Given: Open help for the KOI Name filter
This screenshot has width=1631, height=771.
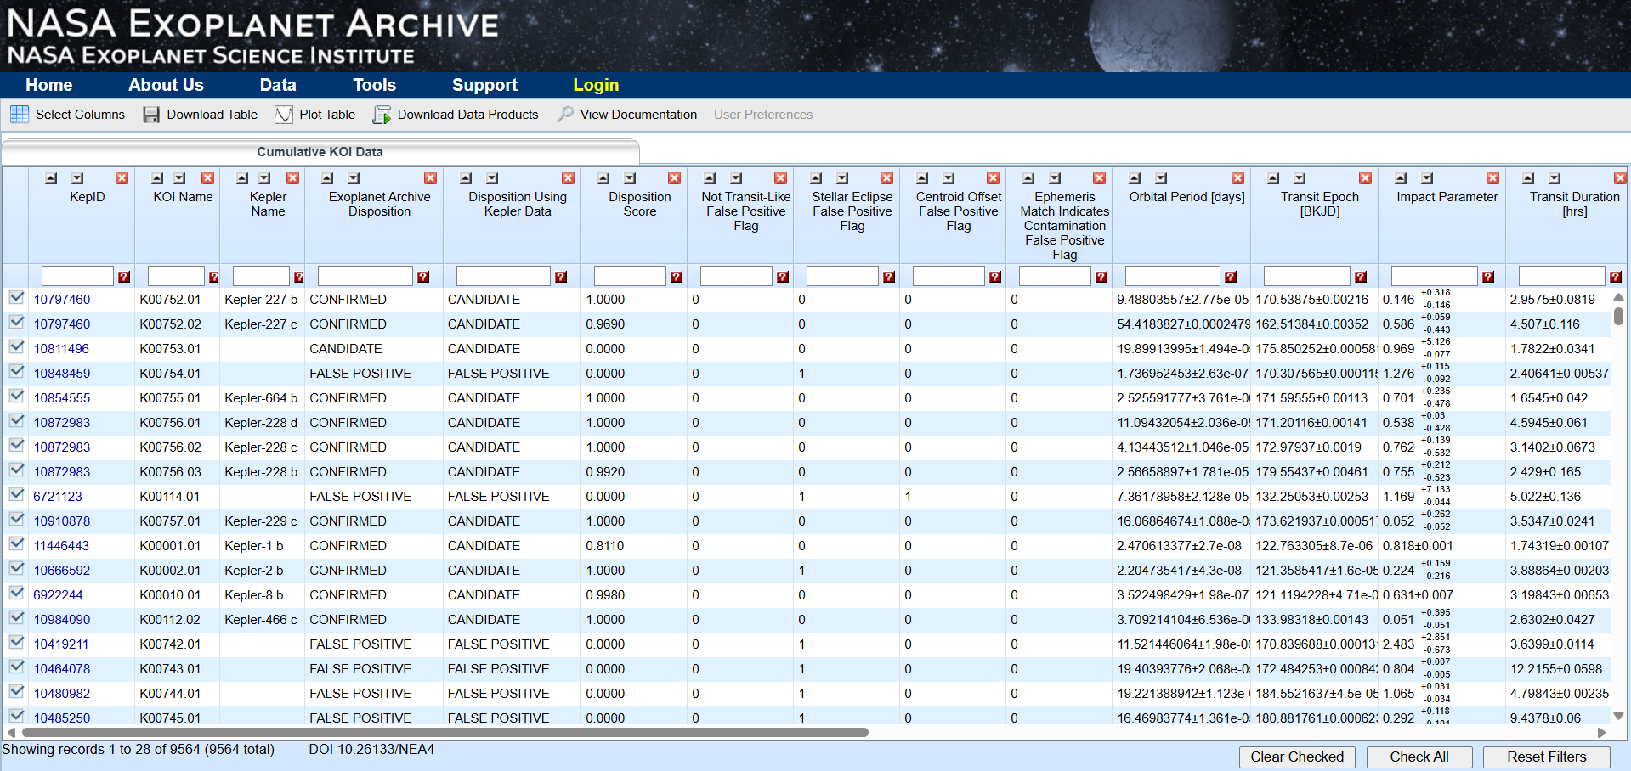Looking at the screenshot, I should (x=212, y=276).
